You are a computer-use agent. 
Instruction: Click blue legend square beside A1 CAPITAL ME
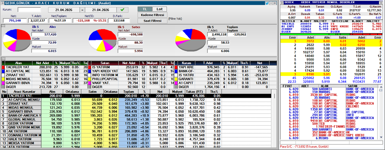pos(3,71)
